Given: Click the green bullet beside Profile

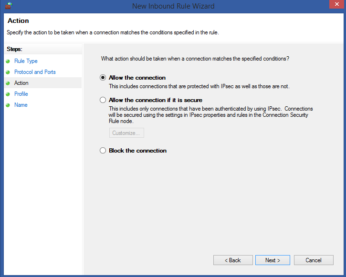Looking at the screenshot, I should 8,94.
